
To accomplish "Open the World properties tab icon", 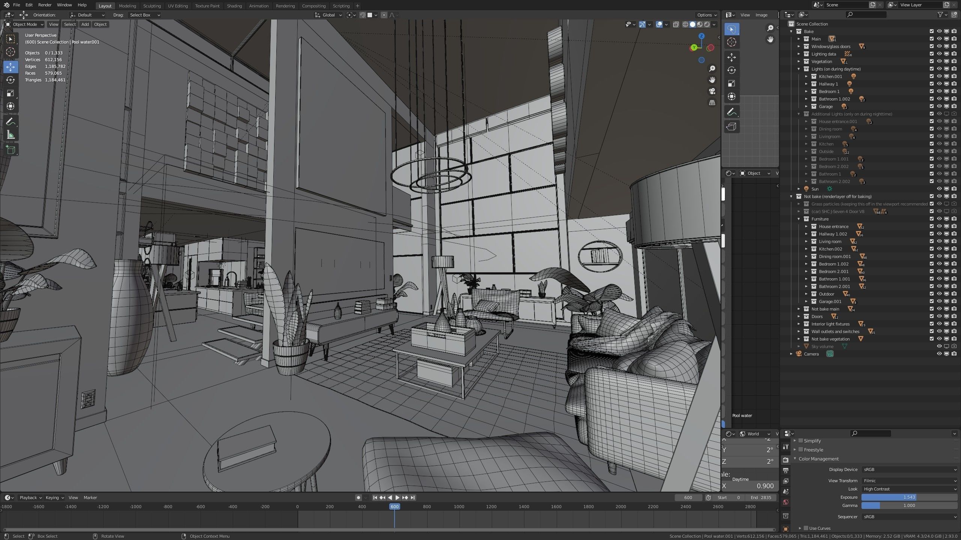I will tap(785, 502).
